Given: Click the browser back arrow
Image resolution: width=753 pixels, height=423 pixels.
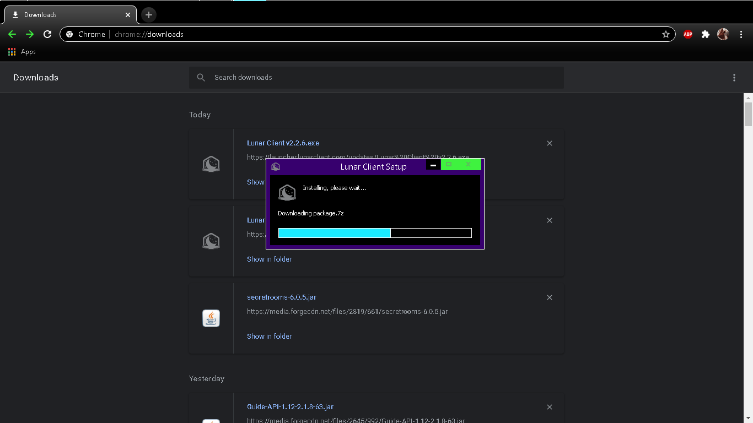Looking at the screenshot, I should pos(12,34).
